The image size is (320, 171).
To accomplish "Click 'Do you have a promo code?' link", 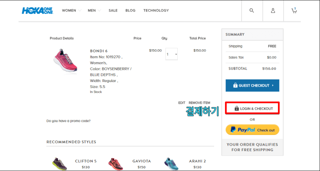I will (x=68, y=121).
